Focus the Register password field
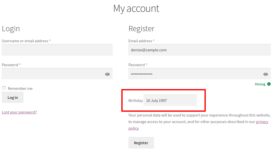The height and width of the screenshot is (153, 273). (199, 74)
